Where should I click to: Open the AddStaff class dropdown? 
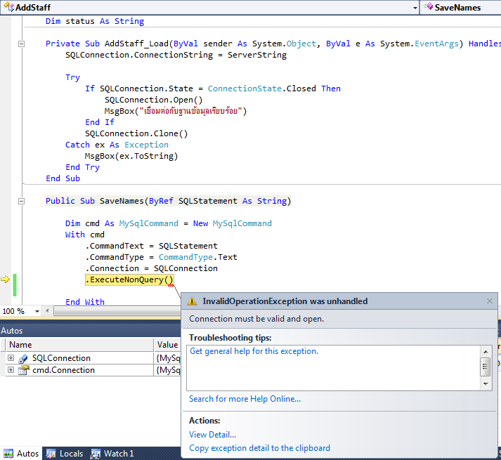[415, 8]
